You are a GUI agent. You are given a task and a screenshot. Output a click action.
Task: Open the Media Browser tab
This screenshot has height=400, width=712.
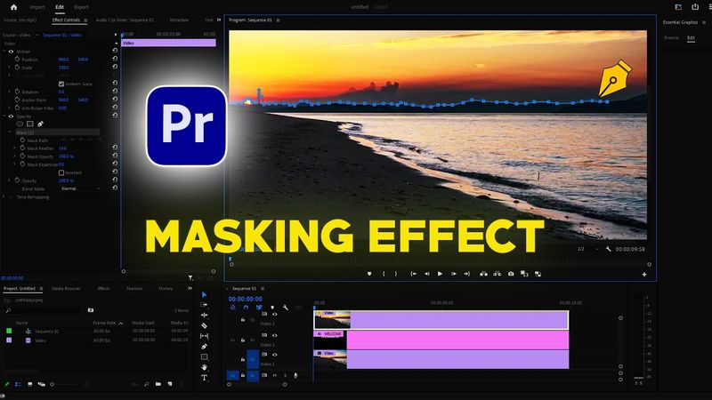point(66,288)
